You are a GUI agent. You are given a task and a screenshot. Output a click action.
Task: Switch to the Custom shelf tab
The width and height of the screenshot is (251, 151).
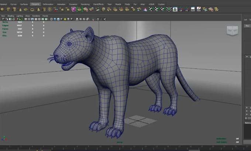pos(161,4)
